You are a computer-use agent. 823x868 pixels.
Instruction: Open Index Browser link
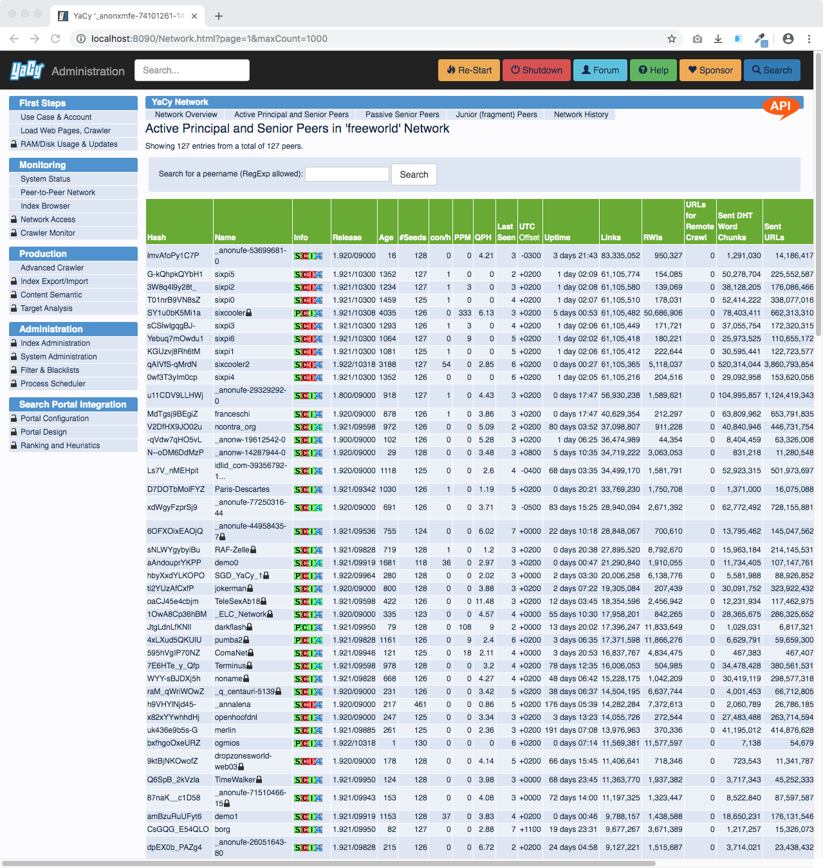pyautogui.click(x=45, y=206)
